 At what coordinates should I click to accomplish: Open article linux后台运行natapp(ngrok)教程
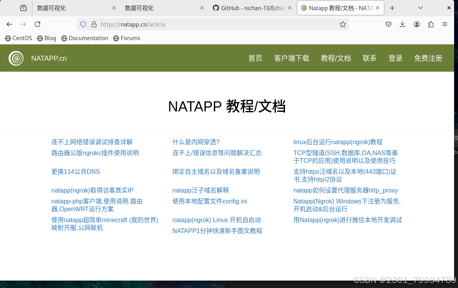coord(338,142)
